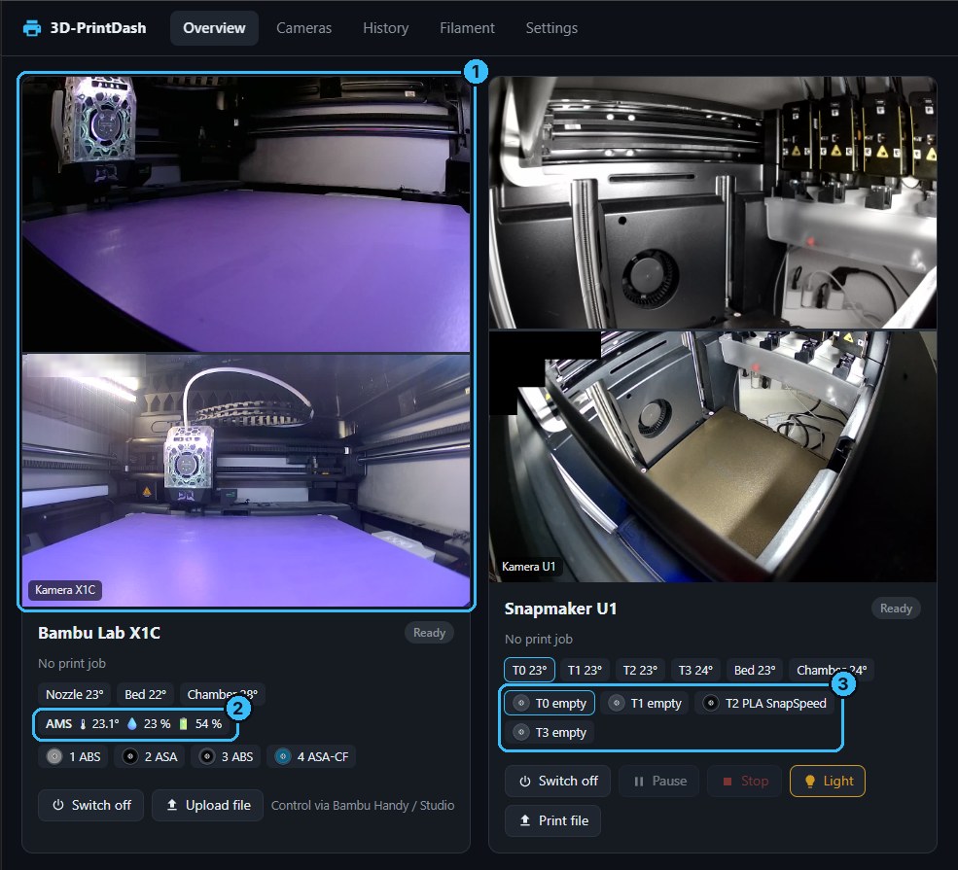Screen dimensions: 958x870
Task: Select the T1 empty filament slot
Action: (x=645, y=703)
